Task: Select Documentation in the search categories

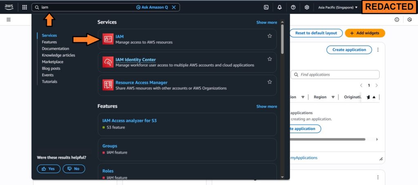Action: (56, 49)
